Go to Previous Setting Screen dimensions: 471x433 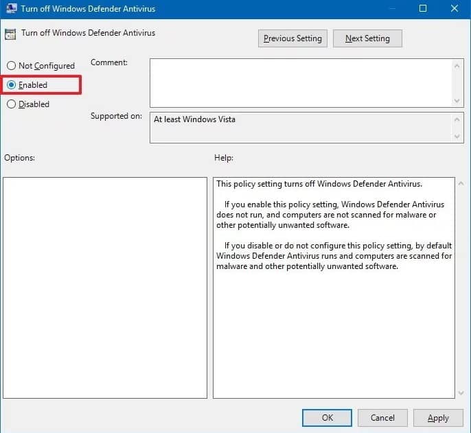point(292,38)
